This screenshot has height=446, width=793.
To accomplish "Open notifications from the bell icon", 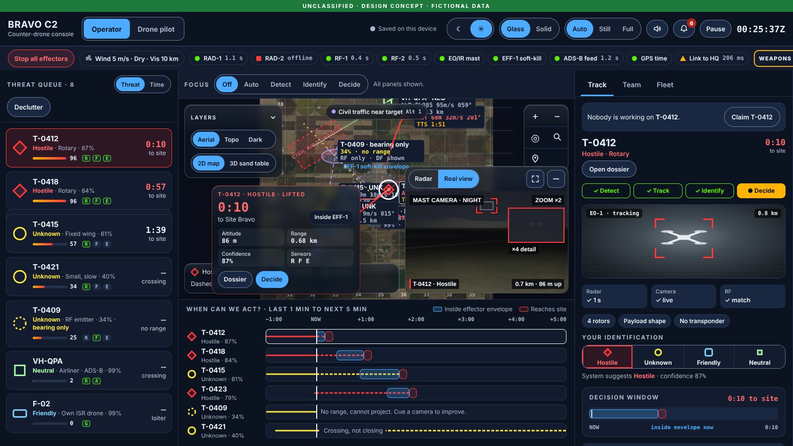I will 684,29.
